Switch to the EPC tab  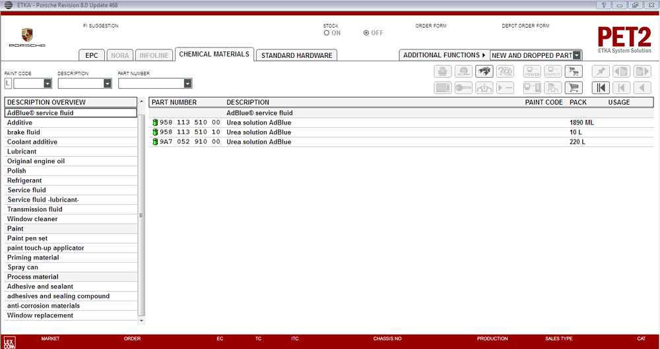tap(92, 55)
